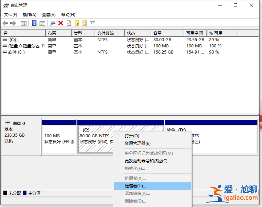Click 格式化(F)... context menu entry
This screenshot has width=262, height=207.
tap(152, 169)
